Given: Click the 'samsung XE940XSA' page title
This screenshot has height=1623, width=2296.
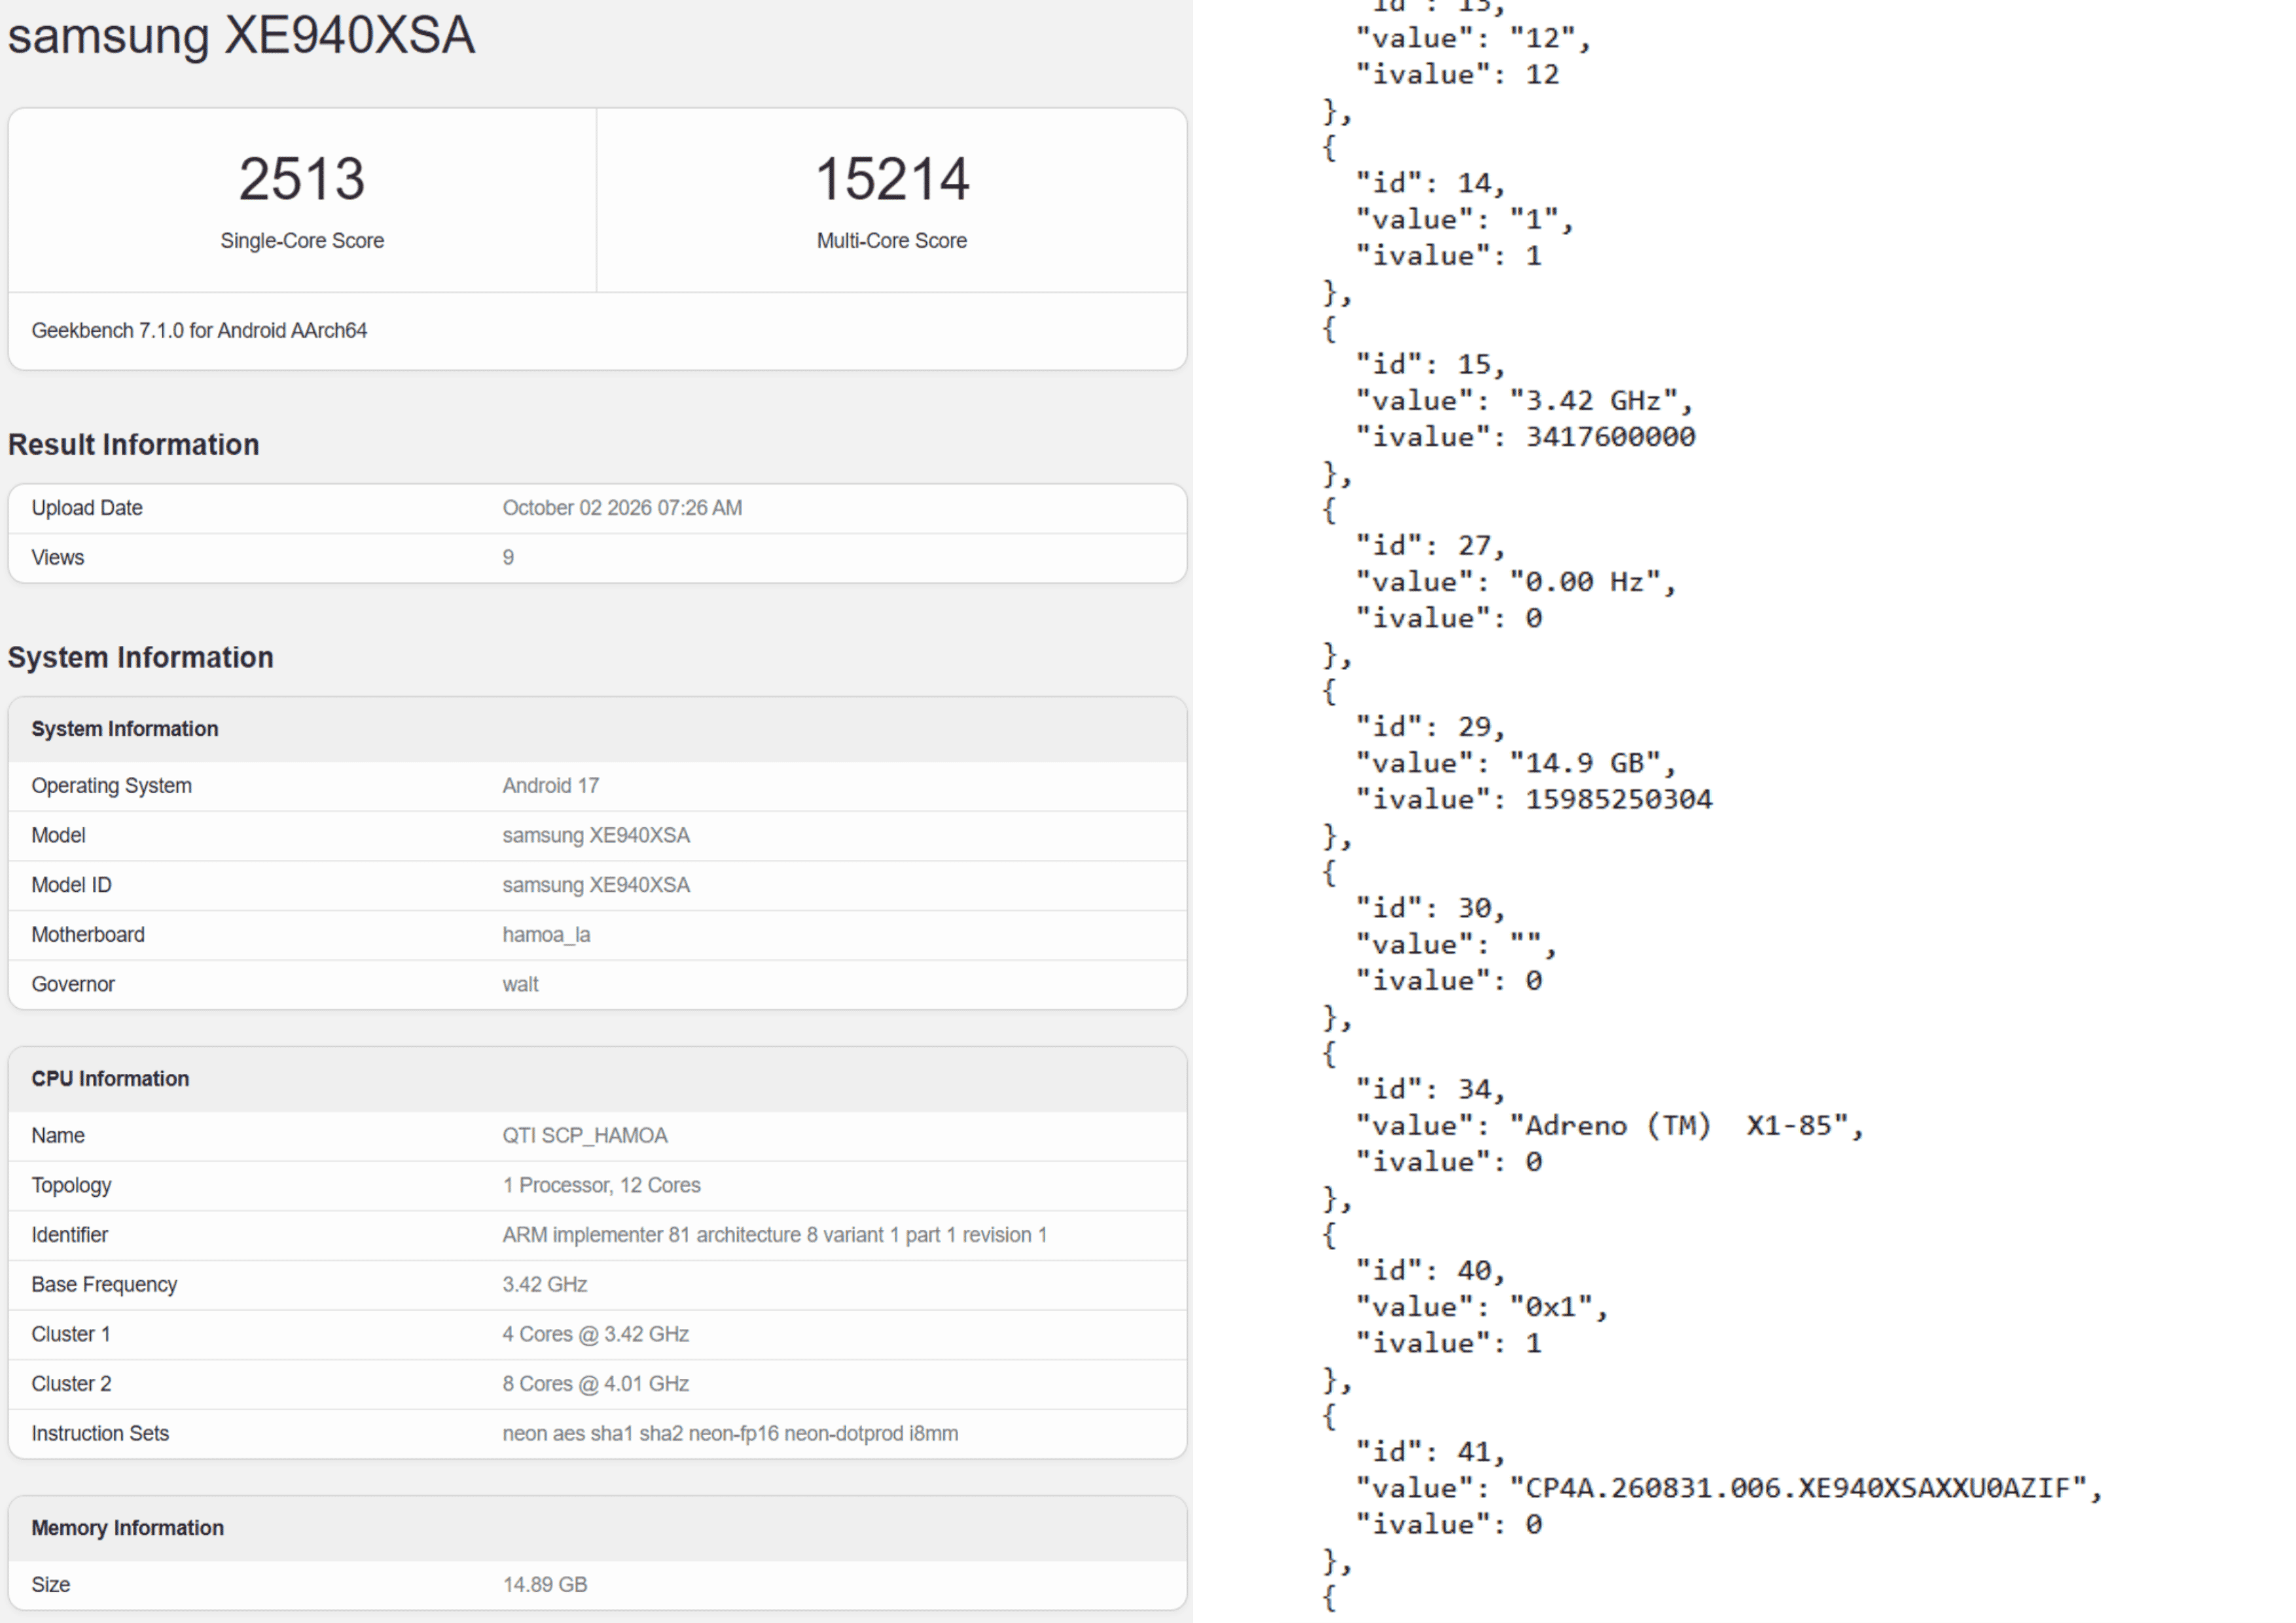Looking at the screenshot, I should coord(241,36).
